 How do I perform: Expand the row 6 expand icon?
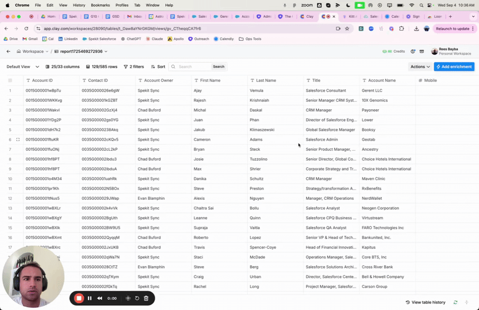pyautogui.click(x=18, y=140)
